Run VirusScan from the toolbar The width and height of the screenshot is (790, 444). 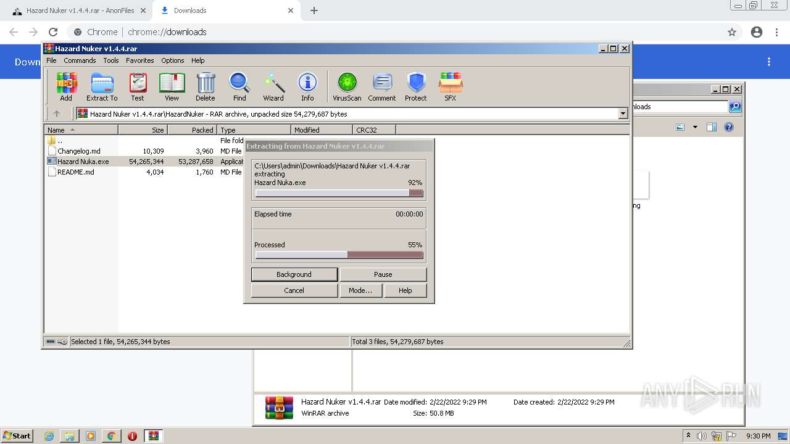coord(347,86)
